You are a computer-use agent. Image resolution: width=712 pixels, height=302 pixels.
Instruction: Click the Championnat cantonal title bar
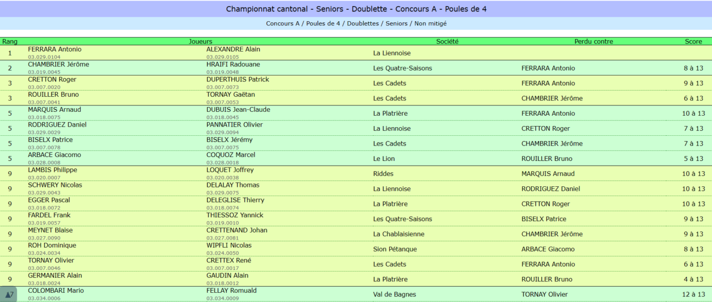coord(356,9)
